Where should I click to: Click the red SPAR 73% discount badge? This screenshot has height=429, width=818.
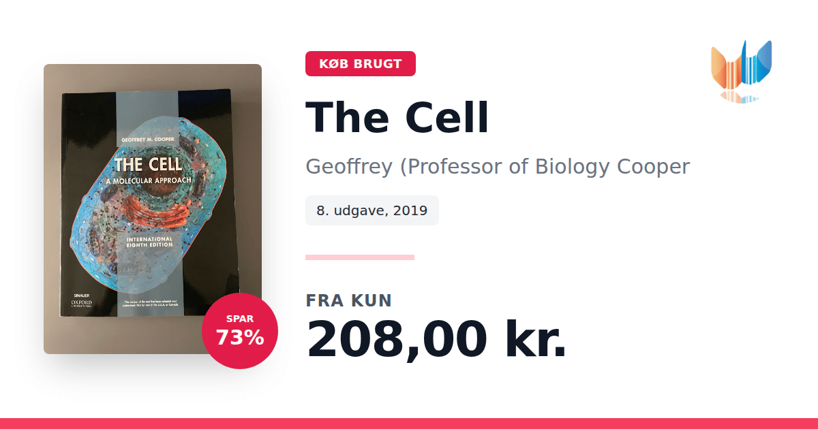click(240, 331)
